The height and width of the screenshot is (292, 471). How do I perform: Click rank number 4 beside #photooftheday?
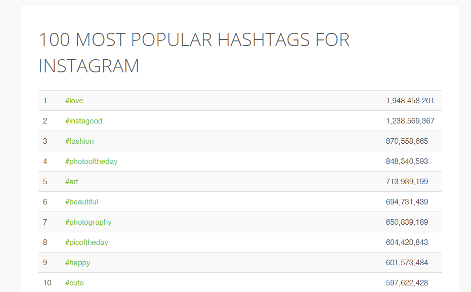click(x=45, y=161)
